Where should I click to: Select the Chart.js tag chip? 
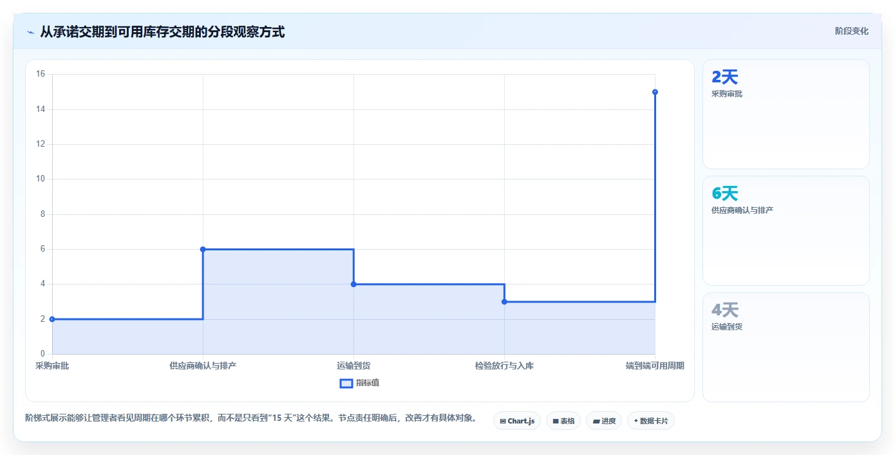click(517, 421)
